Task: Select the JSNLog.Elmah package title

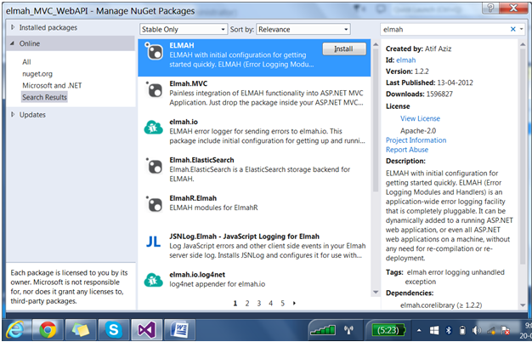Action: coord(244,237)
